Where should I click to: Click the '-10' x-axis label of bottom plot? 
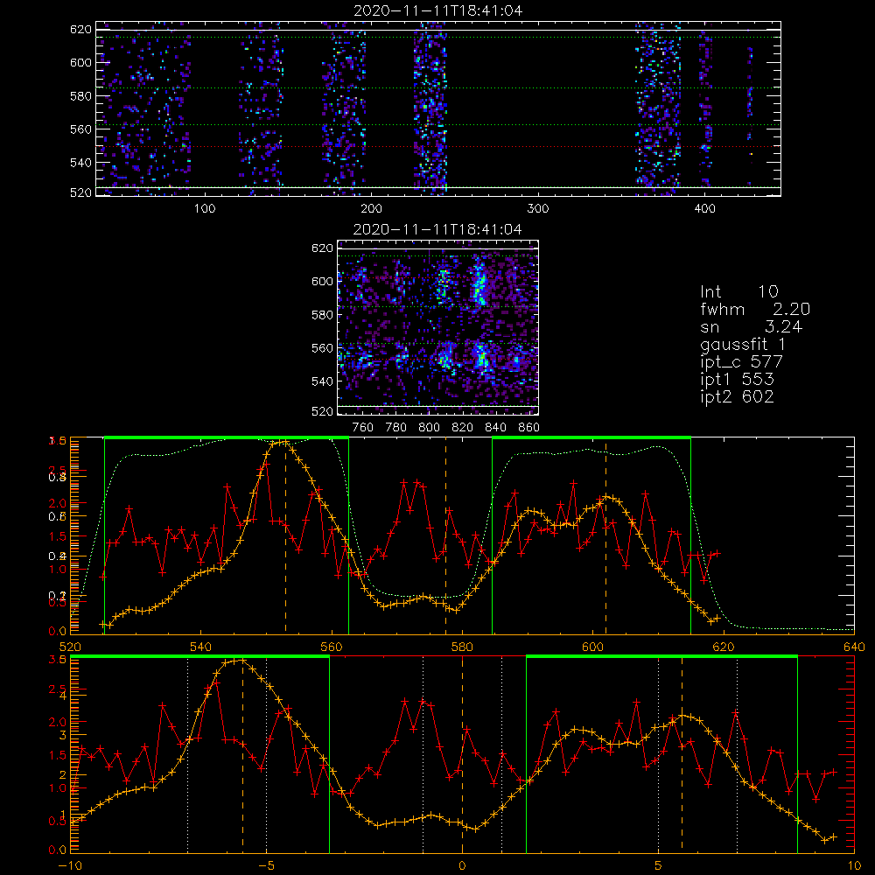point(69,866)
